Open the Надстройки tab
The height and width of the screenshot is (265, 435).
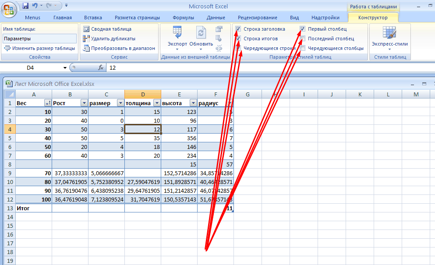click(x=325, y=18)
